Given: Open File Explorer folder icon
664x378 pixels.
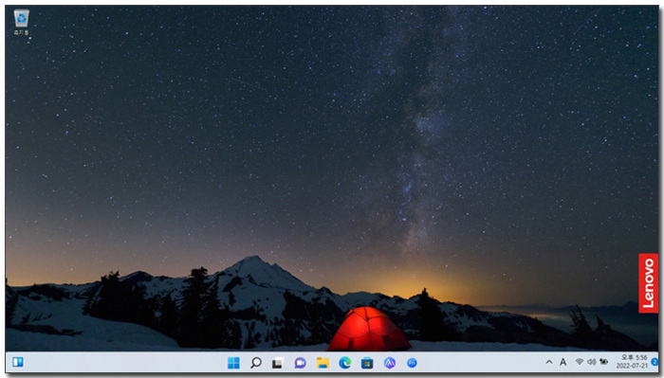Looking at the screenshot, I should pos(323,363).
